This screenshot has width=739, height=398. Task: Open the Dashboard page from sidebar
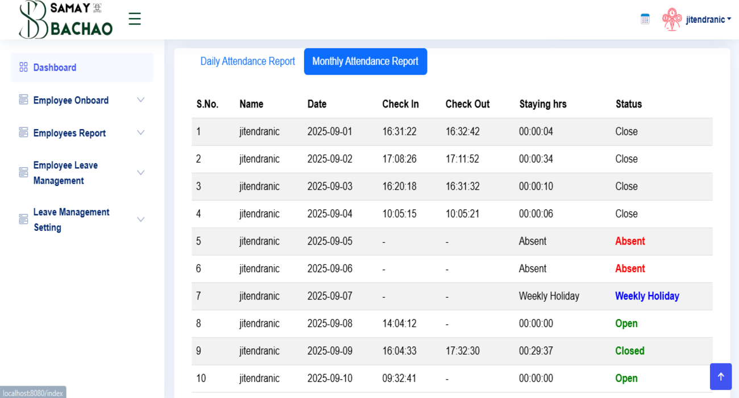55,67
